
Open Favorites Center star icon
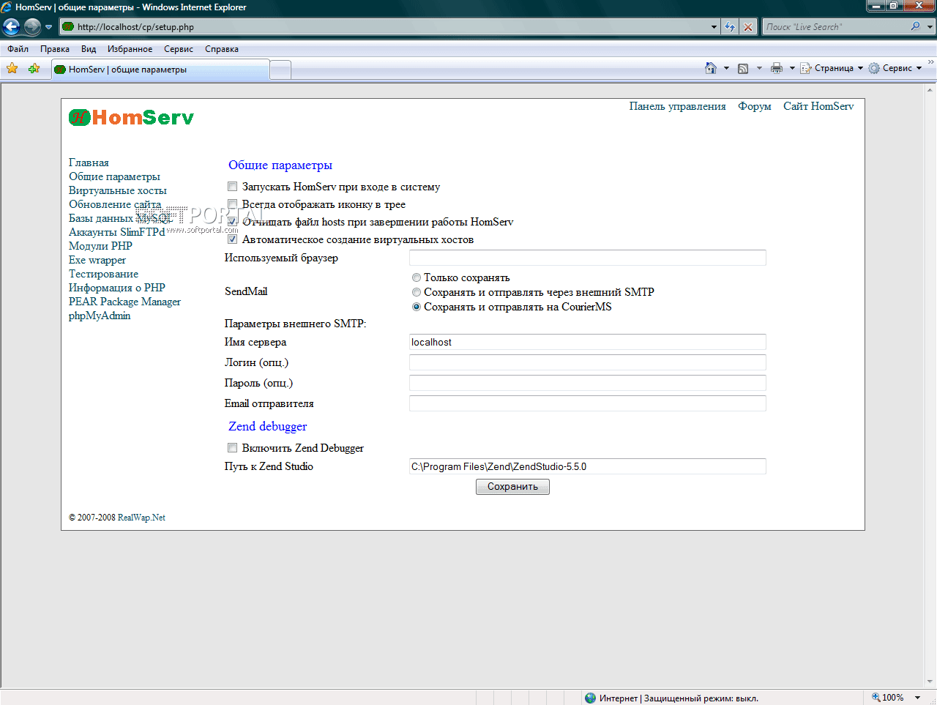(x=12, y=68)
